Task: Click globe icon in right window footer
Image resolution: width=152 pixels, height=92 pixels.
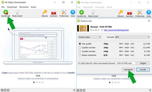Action: click(150, 90)
